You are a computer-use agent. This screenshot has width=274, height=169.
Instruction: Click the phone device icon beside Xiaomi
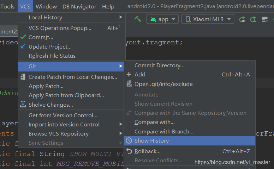click(x=189, y=19)
